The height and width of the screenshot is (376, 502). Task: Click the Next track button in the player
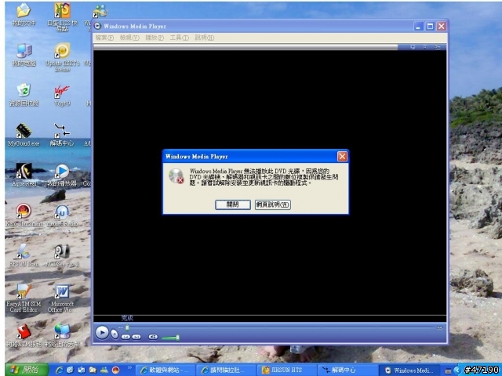click(x=136, y=337)
